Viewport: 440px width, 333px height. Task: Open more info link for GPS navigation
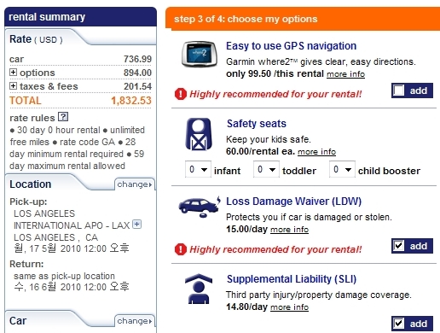(345, 74)
